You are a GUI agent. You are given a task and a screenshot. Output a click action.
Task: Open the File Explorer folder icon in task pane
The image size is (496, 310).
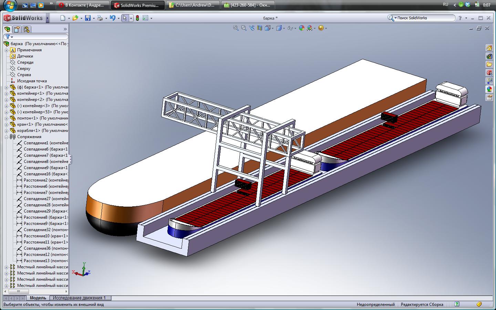[489, 64]
